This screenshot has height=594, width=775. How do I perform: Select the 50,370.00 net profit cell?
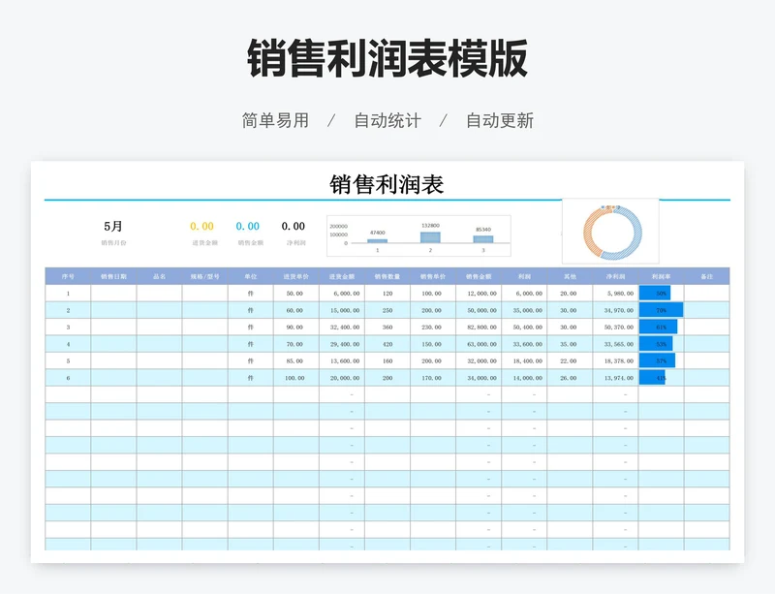click(x=615, y=327)
